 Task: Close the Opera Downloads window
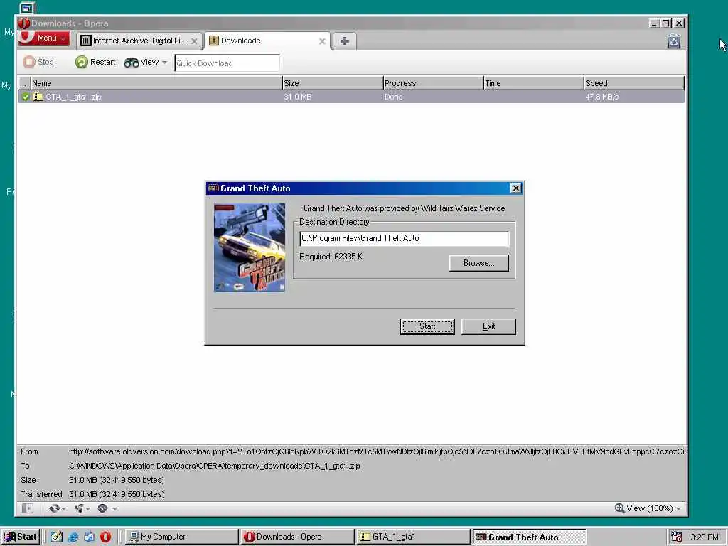click(x=679, y=23)
